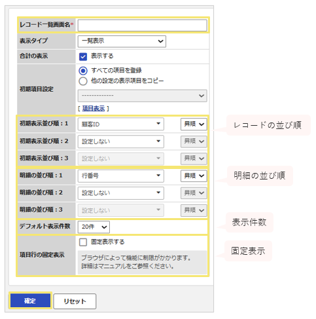The width and height of the screenshot is (316, 319).
Task: Click the blue 確定 button
Action: point(30,301)
